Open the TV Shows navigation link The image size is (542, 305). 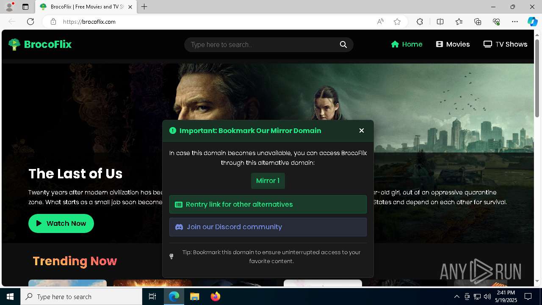tap(505, 44)
